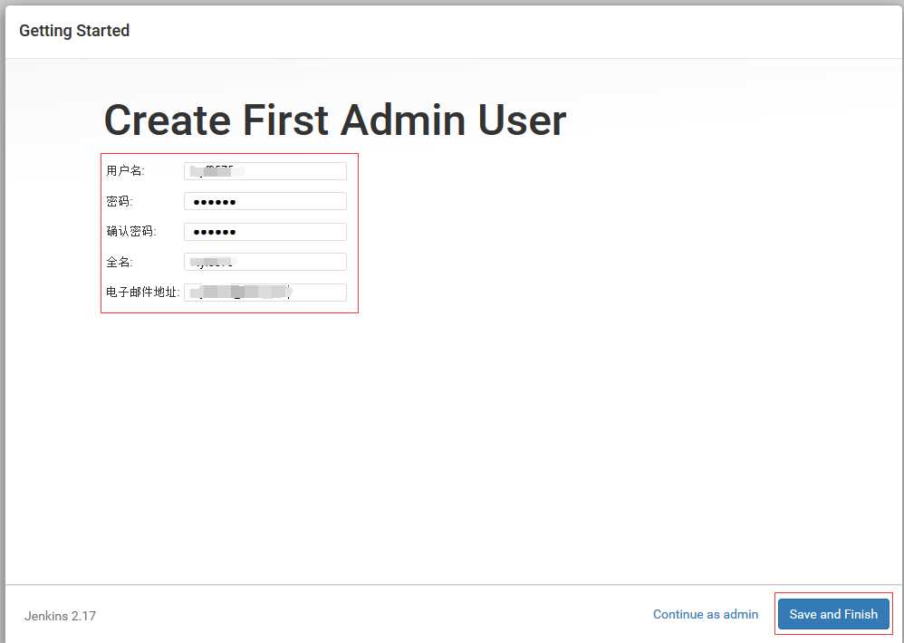Screen dimensions: 904x643
Task: Click the Getting Started header title
Action: coord(74,31)
